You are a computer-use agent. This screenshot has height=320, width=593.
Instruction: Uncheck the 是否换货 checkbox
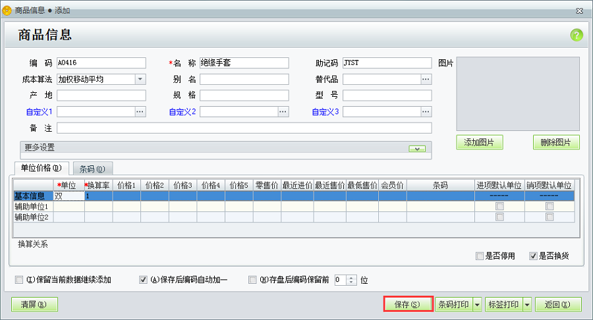533,256
